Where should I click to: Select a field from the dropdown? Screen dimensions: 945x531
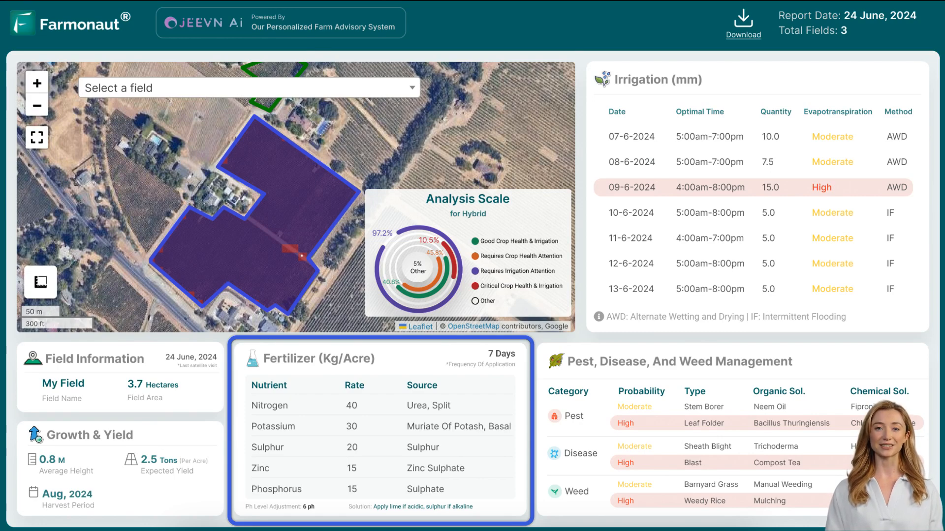click(249, 88)
